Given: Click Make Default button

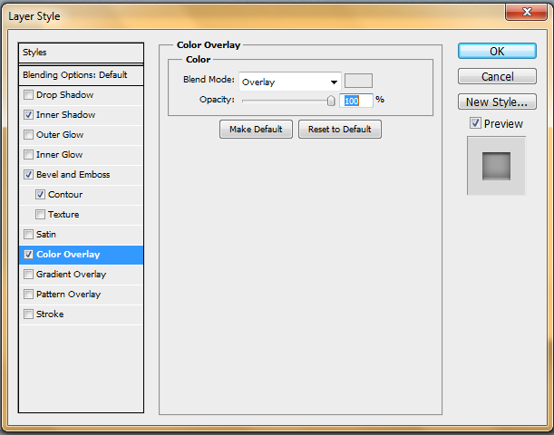Looking at the screenshot, I should click(257, 130).
